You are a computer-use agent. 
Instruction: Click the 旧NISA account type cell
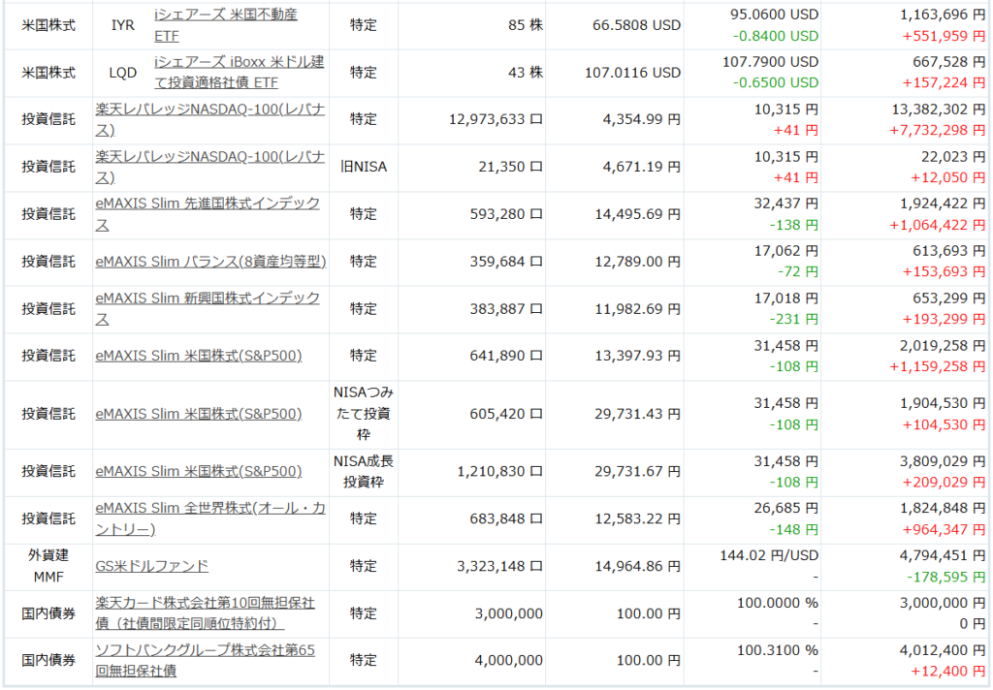(364, 167)
